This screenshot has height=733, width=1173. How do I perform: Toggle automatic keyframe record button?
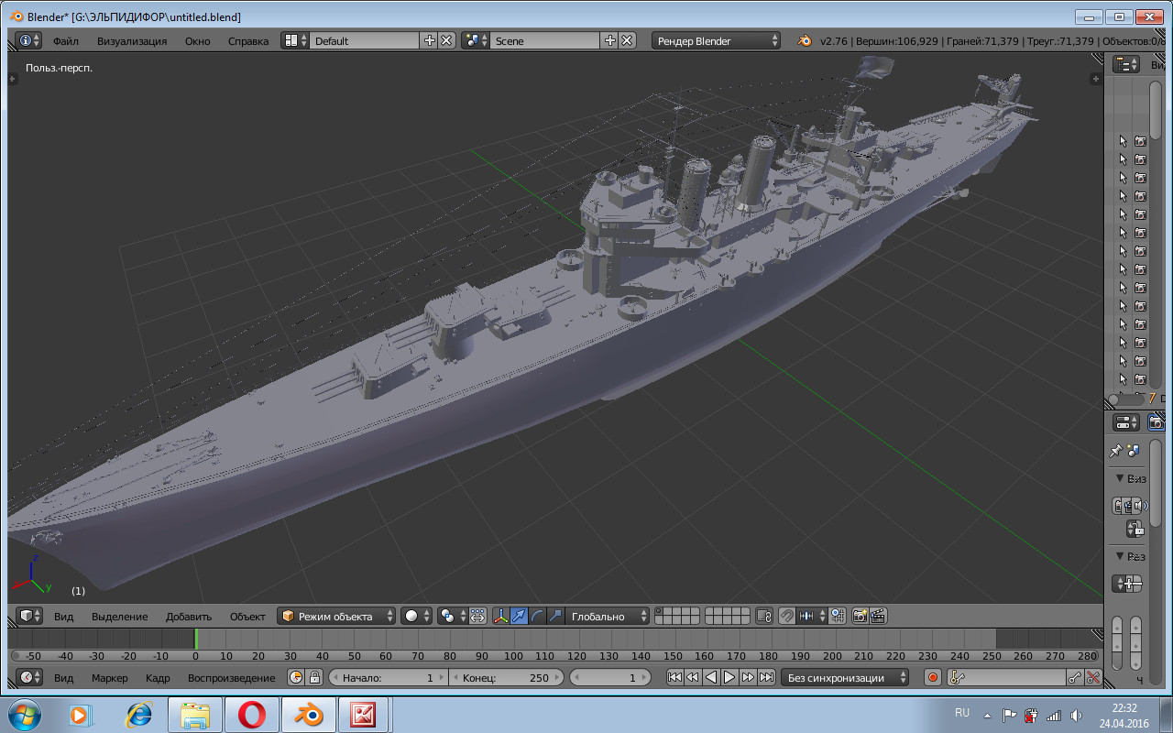(x=933, y=678)
